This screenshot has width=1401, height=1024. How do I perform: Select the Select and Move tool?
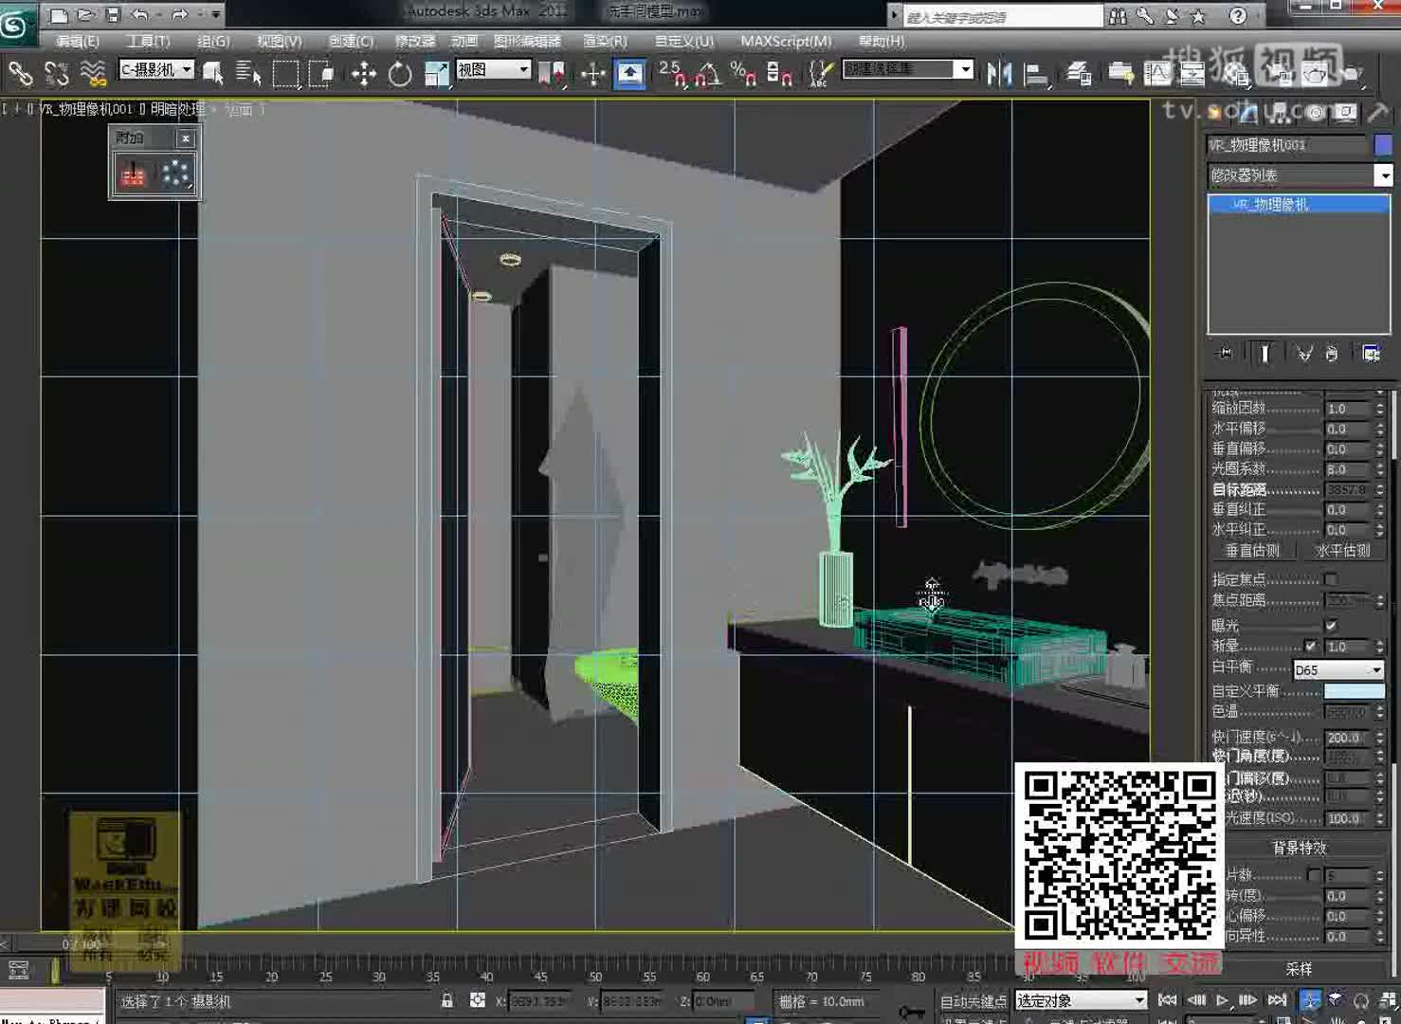[x=363, y=73]
